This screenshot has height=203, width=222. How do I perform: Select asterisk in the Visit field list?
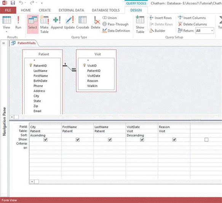pos(88,61)
